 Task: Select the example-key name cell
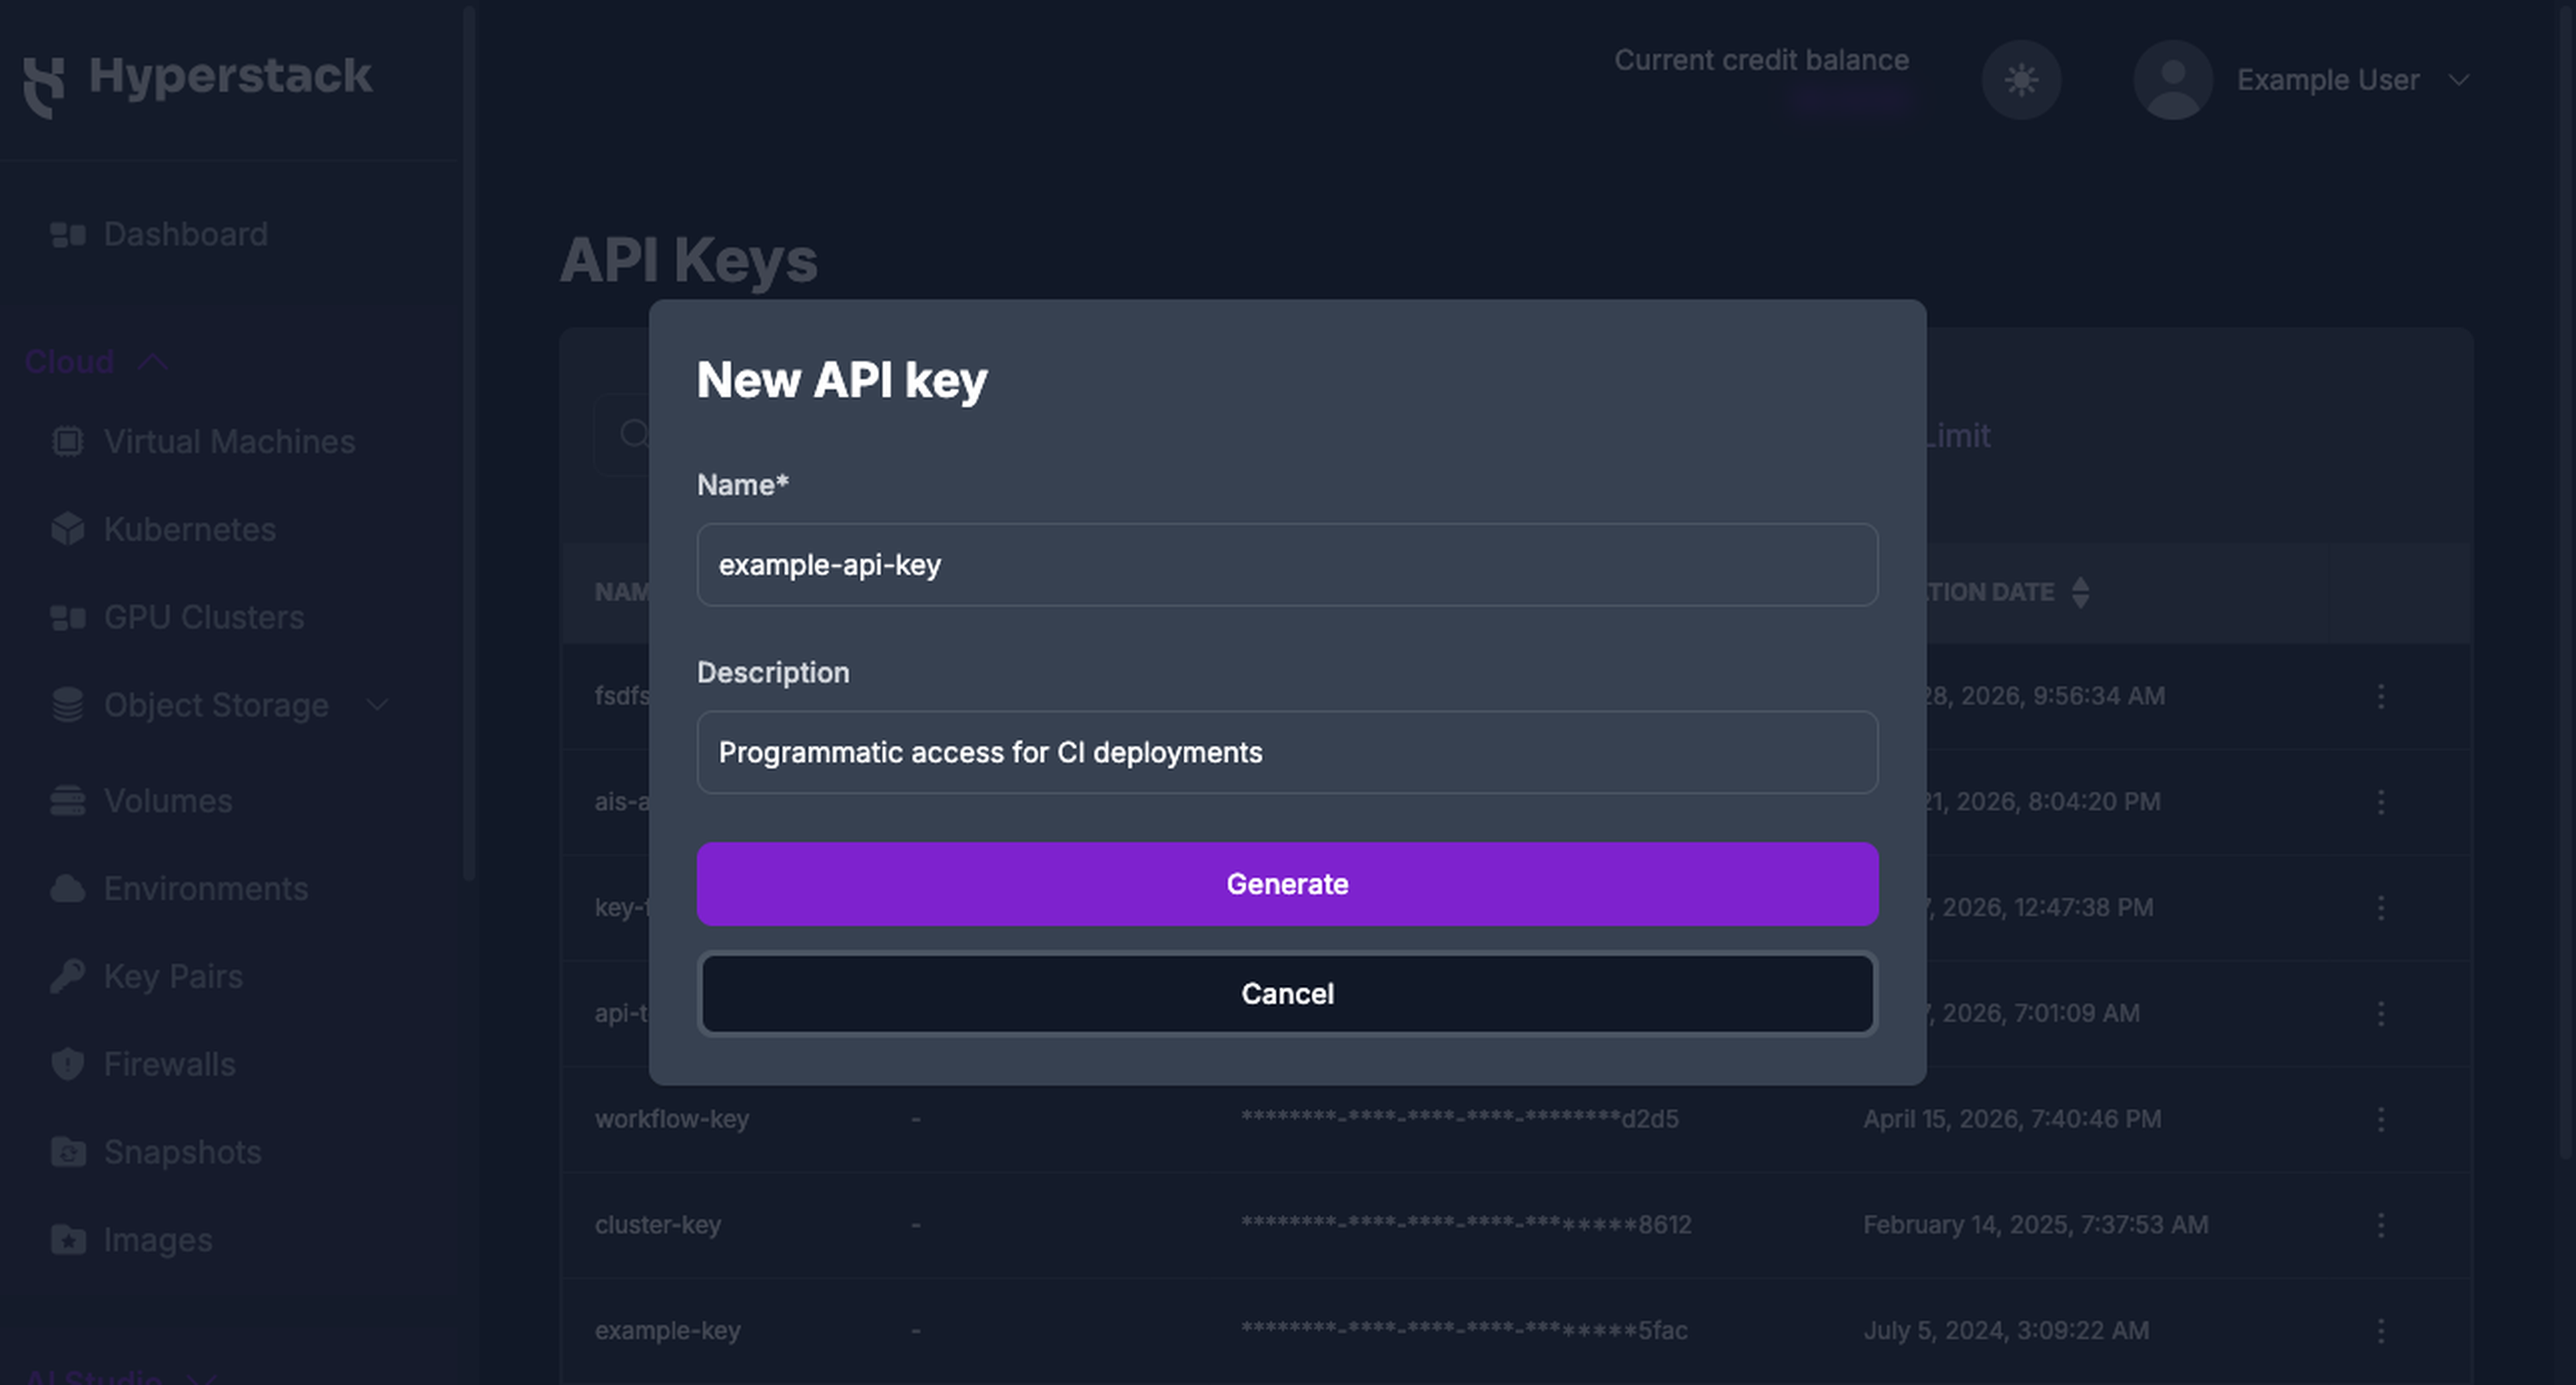click(667, 1331)
